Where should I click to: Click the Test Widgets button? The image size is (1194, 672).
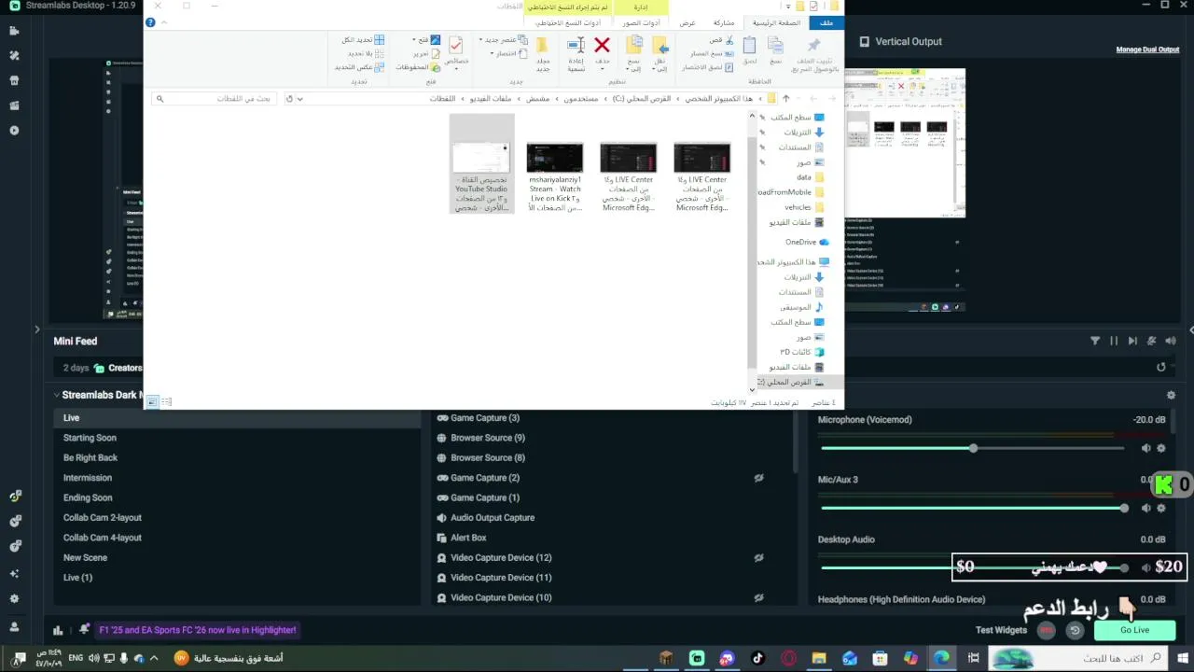pyautogui.click(x=1001, y=630)
